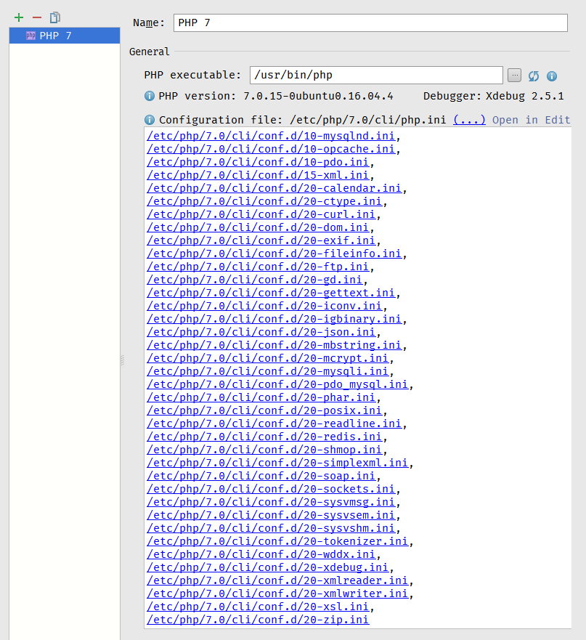Open 20-curl.ini config file link

tap(261, 214)
